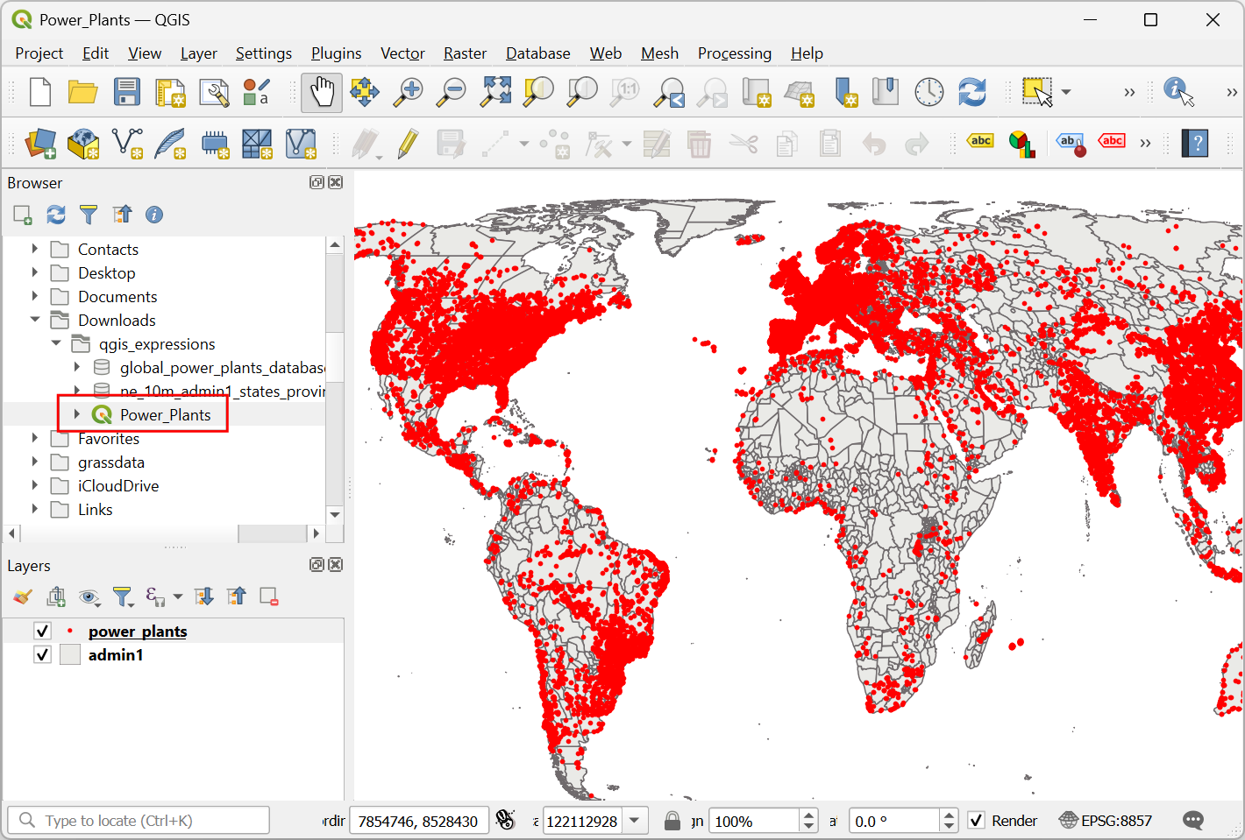Increase magnifier value with up stepper
1245x840 pixels.
coord(808,815)
